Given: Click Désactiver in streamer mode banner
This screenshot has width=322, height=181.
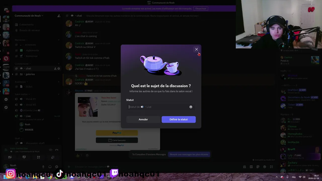Looking at the screenshot, I should tap(201, 9).
